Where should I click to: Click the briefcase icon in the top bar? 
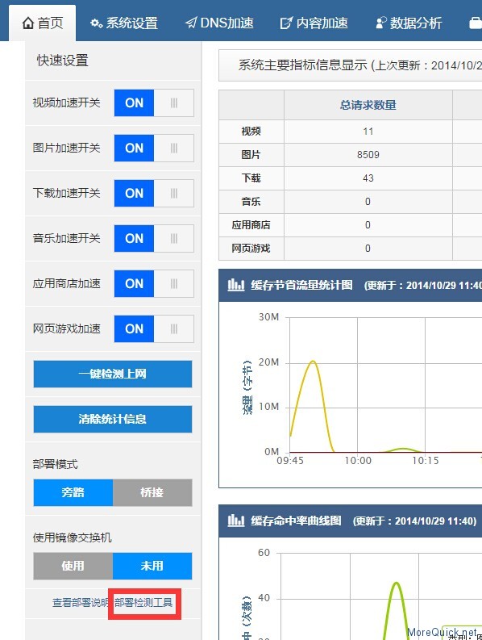[x=476, y=23]
